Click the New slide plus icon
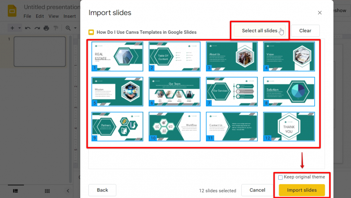The image size is (351, 198). pyautogui.click(x=12, y=28)
